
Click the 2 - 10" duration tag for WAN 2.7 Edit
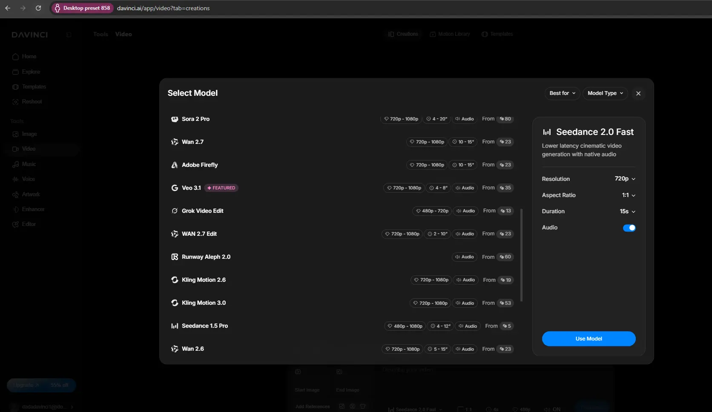click(437, 234)
